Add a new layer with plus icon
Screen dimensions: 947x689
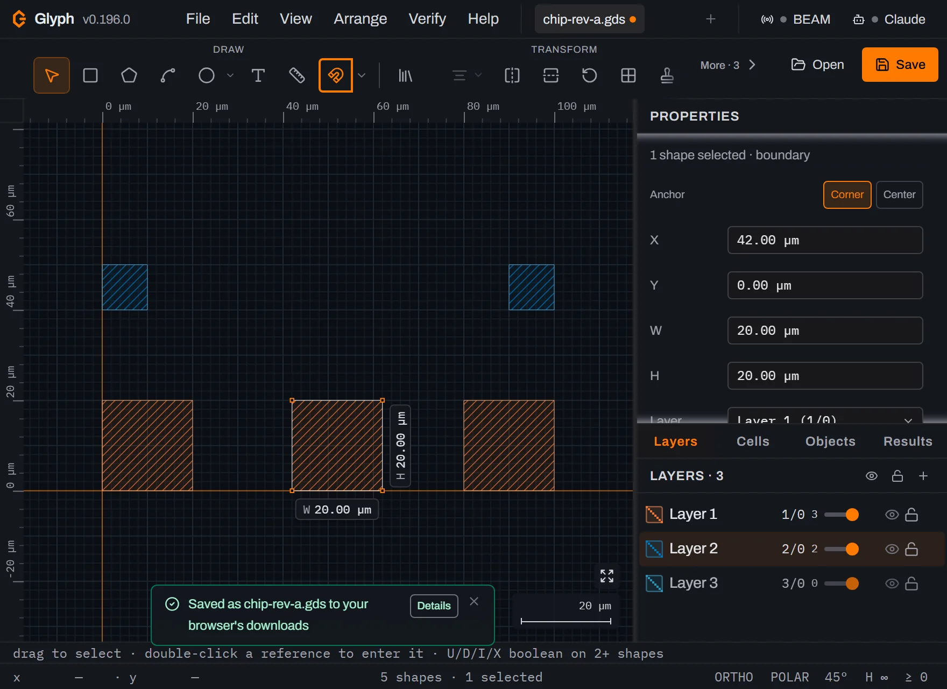click(923, 476)
